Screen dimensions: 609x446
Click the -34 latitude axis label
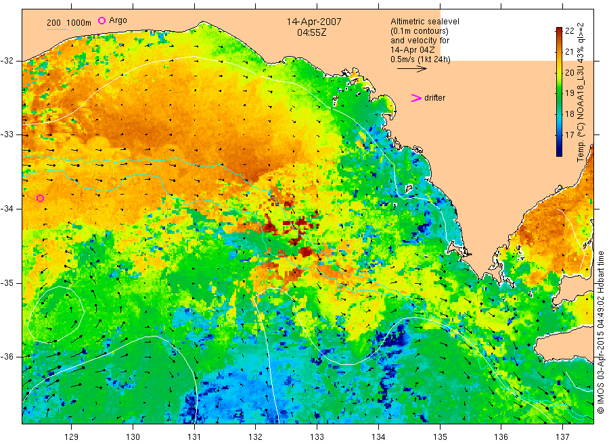(7, 209)
